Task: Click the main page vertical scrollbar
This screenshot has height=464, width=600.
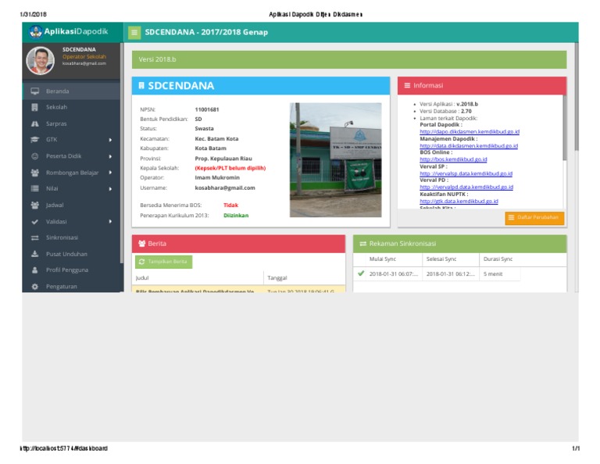Action: coord(577,96)
